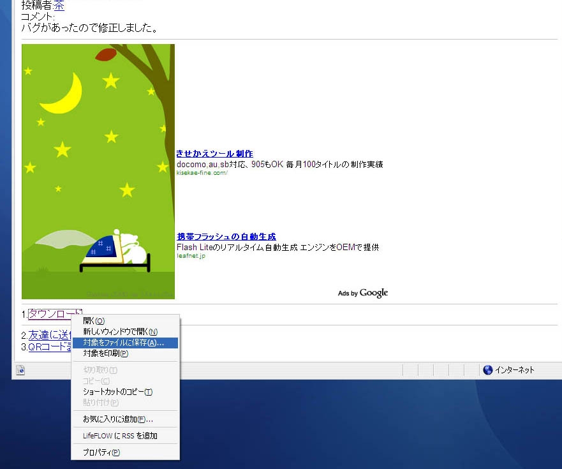Click the sleeping bear night-sky preview image
The image size is (562, 469).
[98, 171]
